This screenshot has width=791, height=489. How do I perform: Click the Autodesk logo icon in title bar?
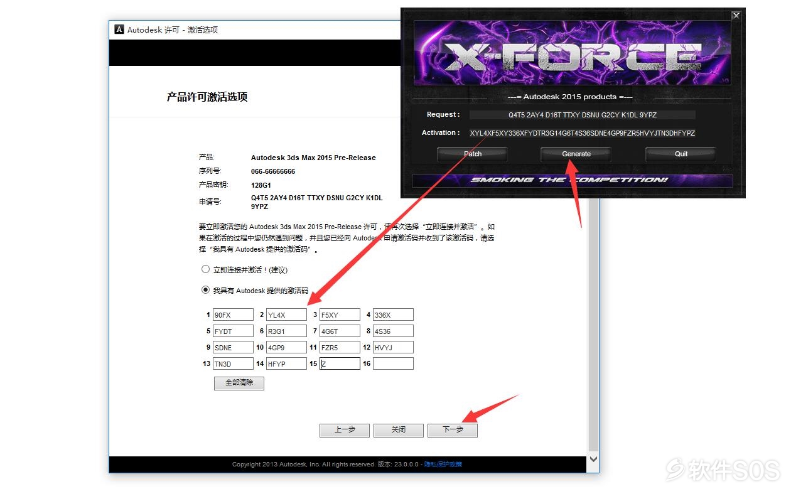(x=119, y=30)
